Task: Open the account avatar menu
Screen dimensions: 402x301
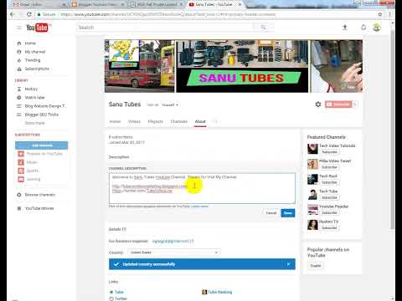Action: point(377,28)
